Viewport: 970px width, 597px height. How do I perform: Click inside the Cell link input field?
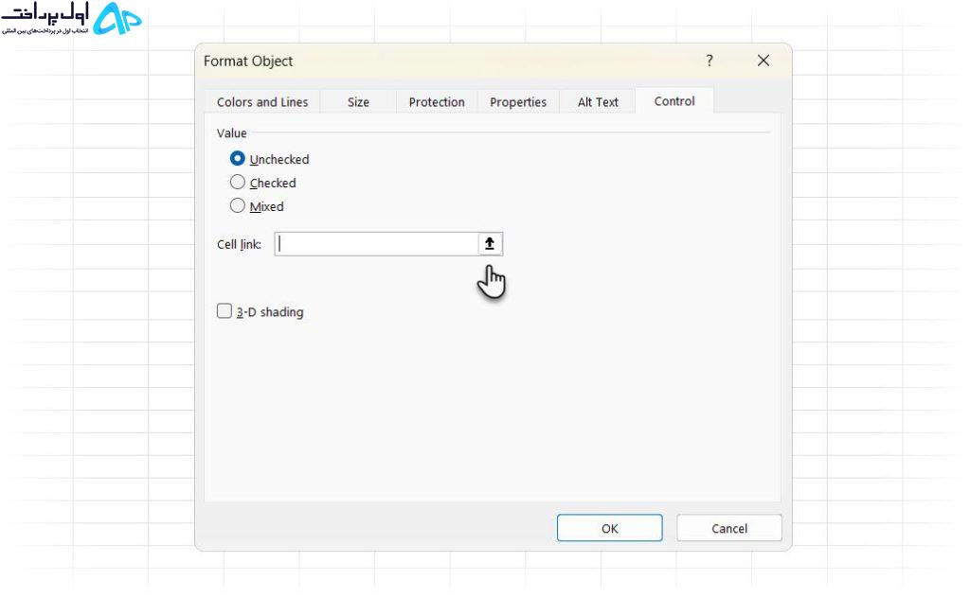[376, 243]
